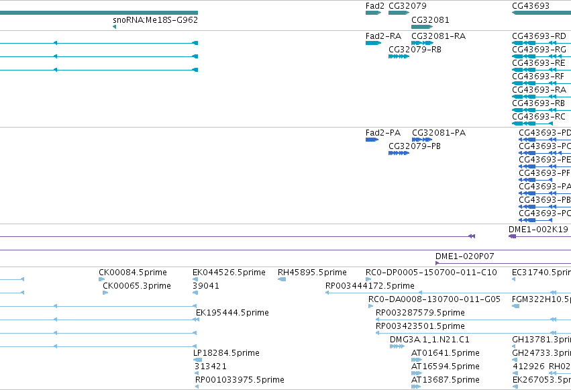571x390 pixels.
Task: Select the CG32081-RA transcript label
Action: pyautogui.click(x=438, y=36)
